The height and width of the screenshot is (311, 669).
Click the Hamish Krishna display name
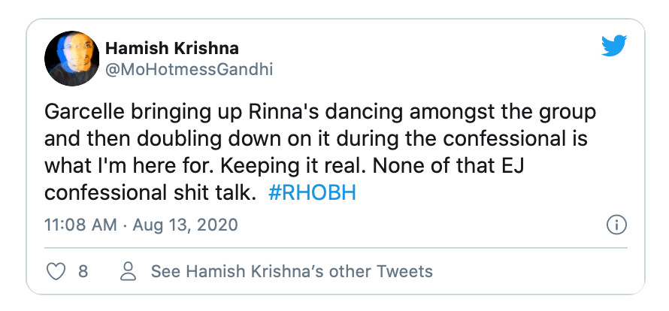172,49
